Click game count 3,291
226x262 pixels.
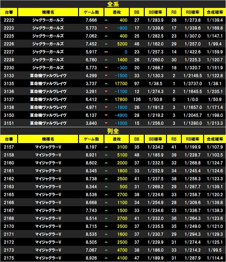click(x=91, y=92)
